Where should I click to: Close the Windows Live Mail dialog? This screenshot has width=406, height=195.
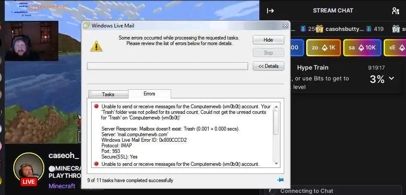pos(285,25)
